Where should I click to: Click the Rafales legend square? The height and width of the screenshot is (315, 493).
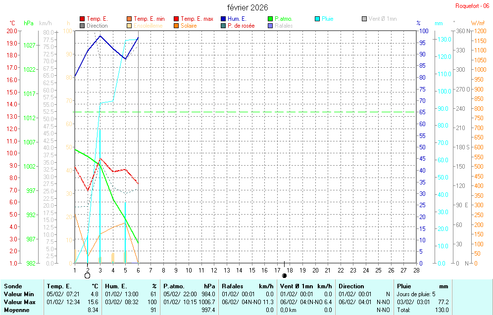click(x=270, y=26)
